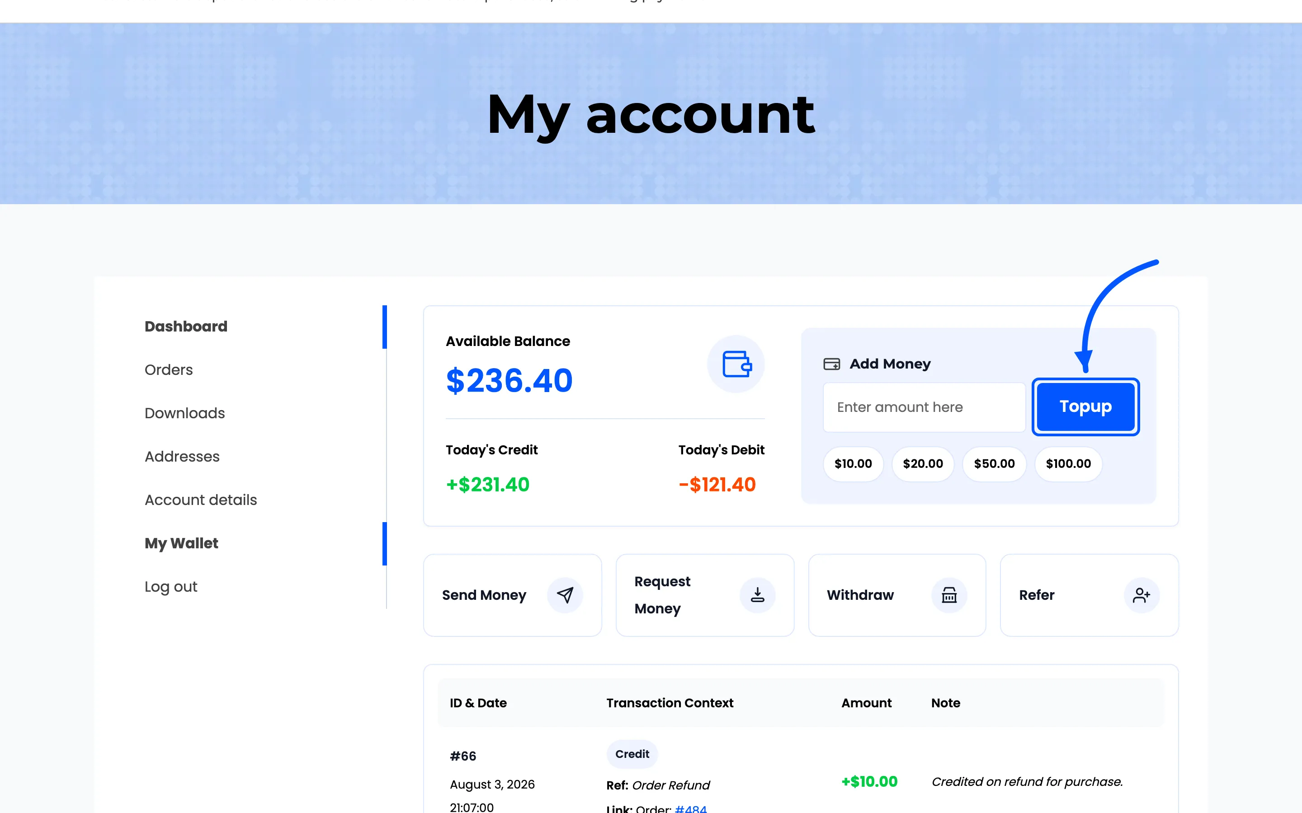Open the Request Money card
1302x813 pixels.
tap(705, 595)
